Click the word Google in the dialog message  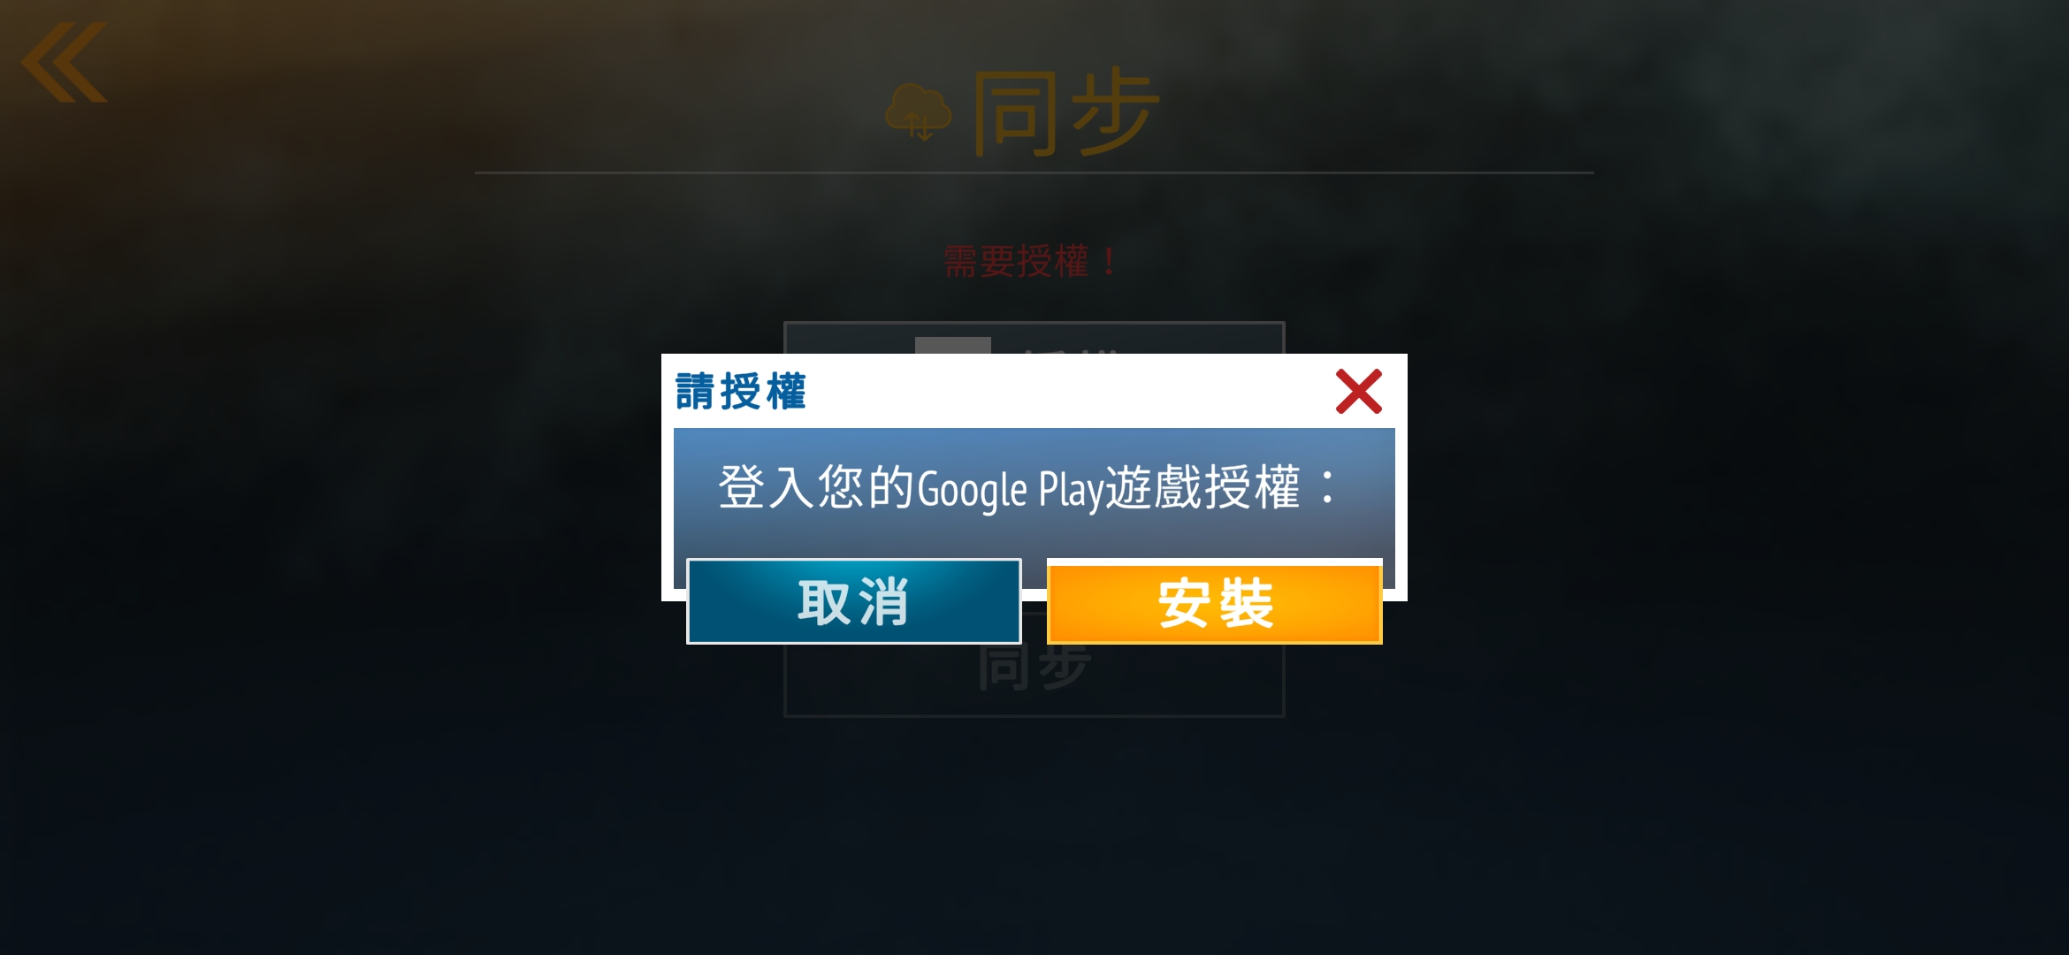tap(973, 490)
